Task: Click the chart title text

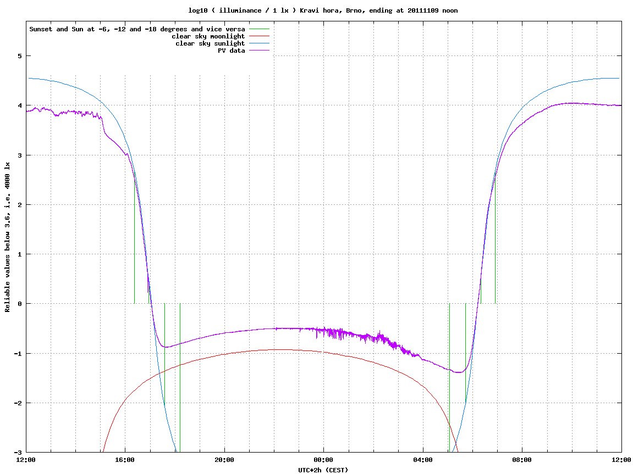Action: [x=323, y=10]
